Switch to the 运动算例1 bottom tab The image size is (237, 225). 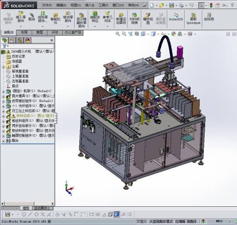tap(42, 208)
